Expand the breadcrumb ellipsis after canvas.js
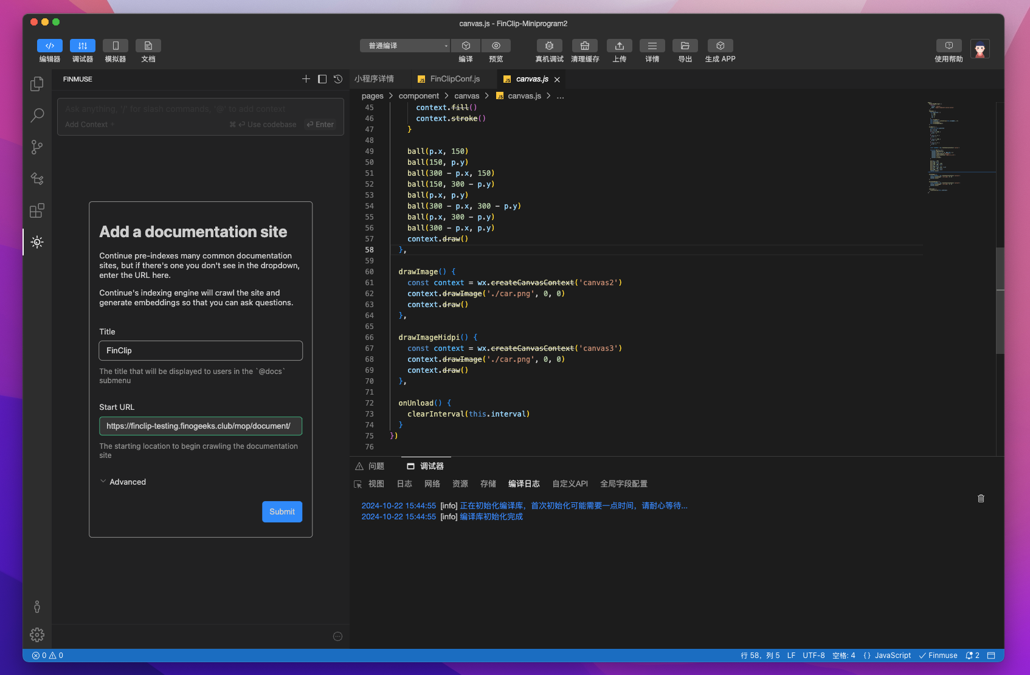1030x675 pixels. tap(560, 96)
